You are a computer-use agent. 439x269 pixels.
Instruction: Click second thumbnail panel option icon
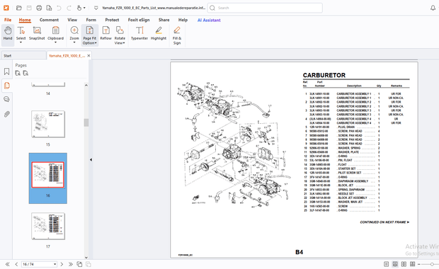pos(25,74)
